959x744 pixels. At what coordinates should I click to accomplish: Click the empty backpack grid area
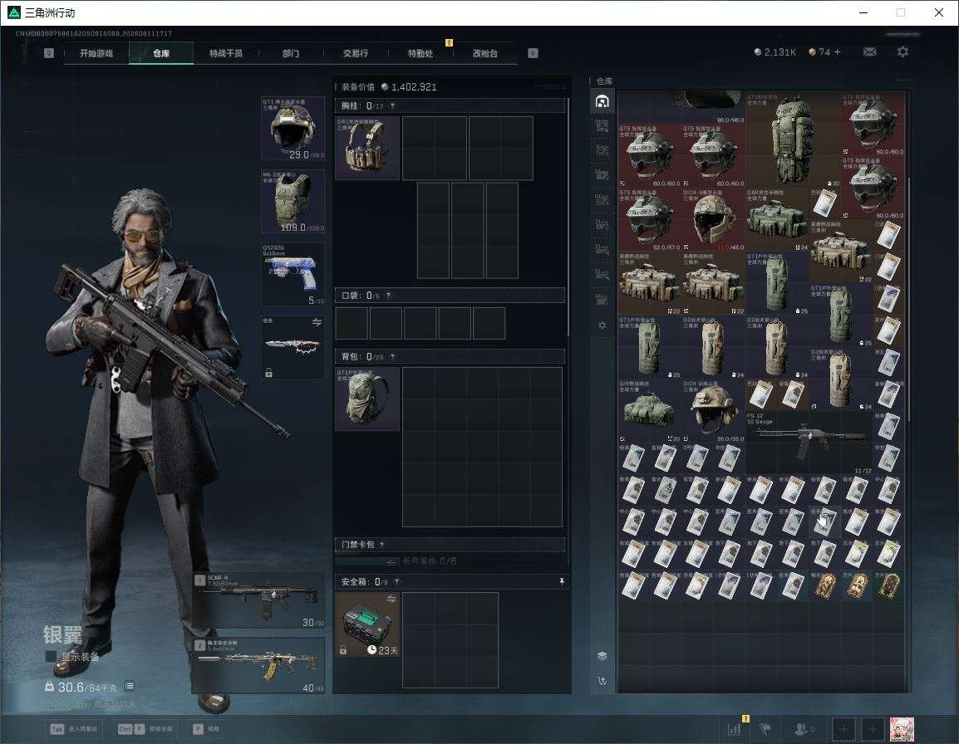482,447
